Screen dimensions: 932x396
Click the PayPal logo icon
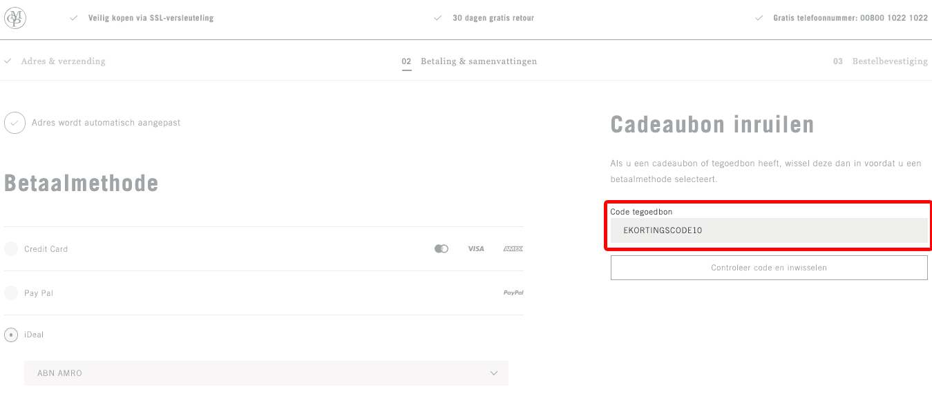513,293
